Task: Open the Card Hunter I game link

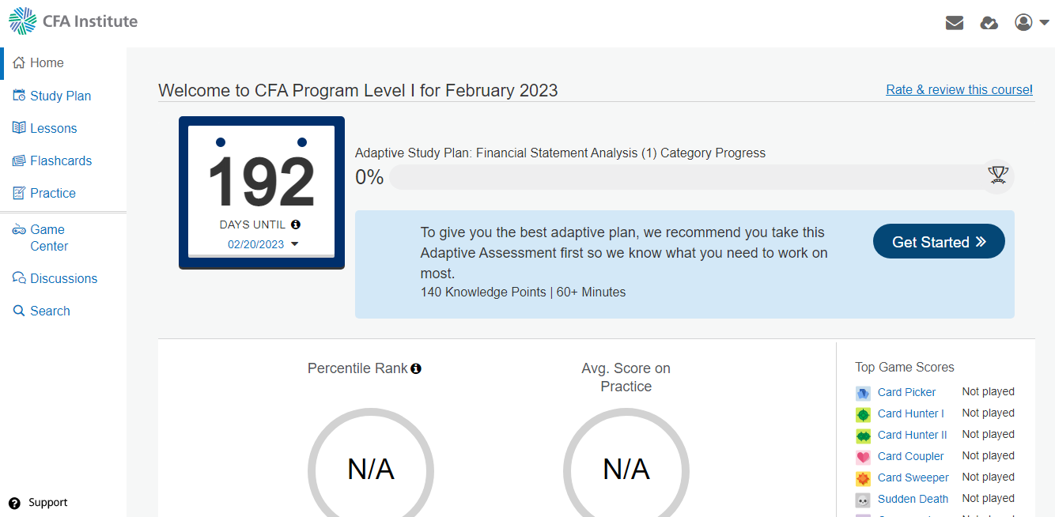Action: point(911,413)
